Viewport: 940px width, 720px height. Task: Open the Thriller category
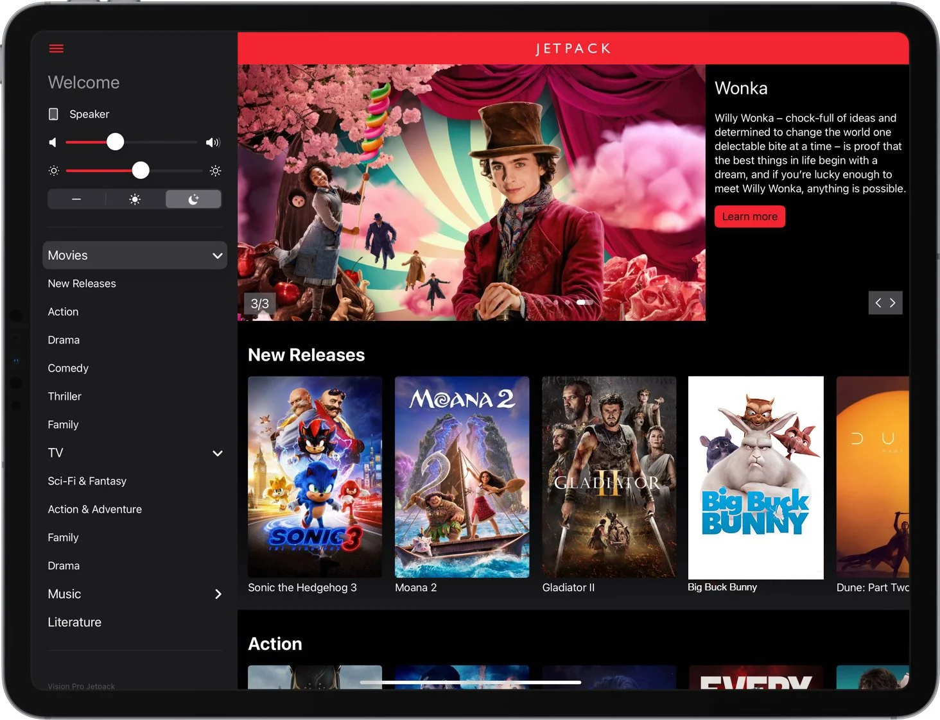[x=64, y=397]
